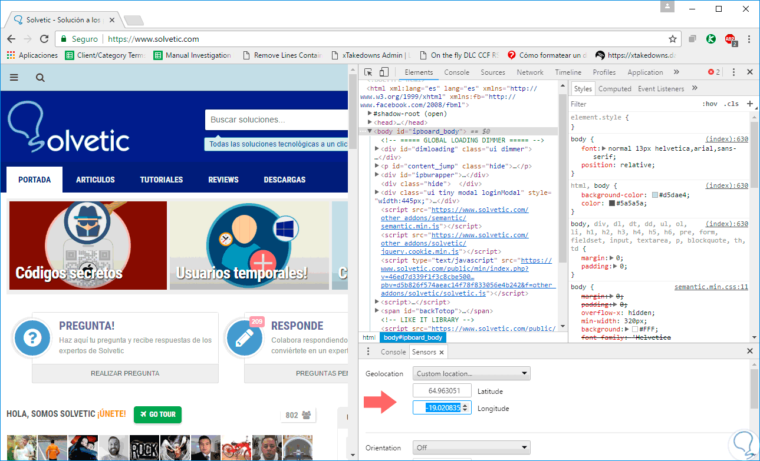
Task: Click the Longitude input field
Action: 442,407
